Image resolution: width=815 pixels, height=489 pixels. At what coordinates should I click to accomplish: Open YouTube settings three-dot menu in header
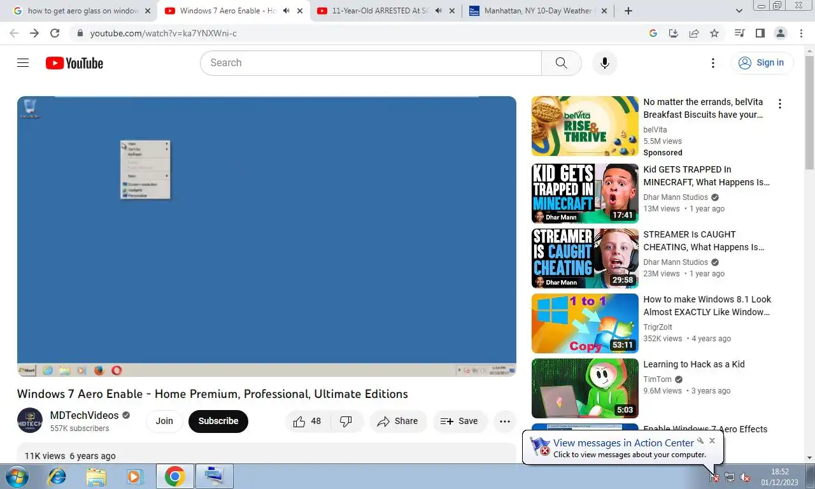click(713, 63)
